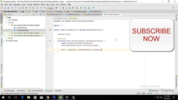The width and height of the screenshot is (178, 100).
Task: Open the Navigate menu
Action: [x=17, y=4]
